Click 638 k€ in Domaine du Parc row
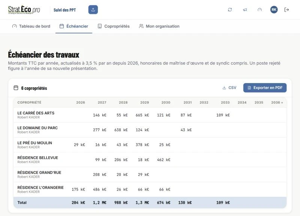 [x=121, y=130]
